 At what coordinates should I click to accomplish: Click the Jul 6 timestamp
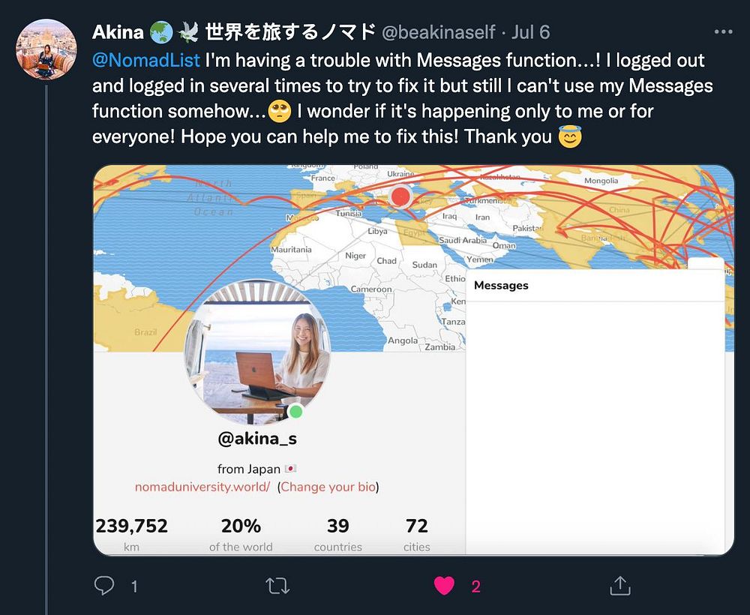click(530, 32)
